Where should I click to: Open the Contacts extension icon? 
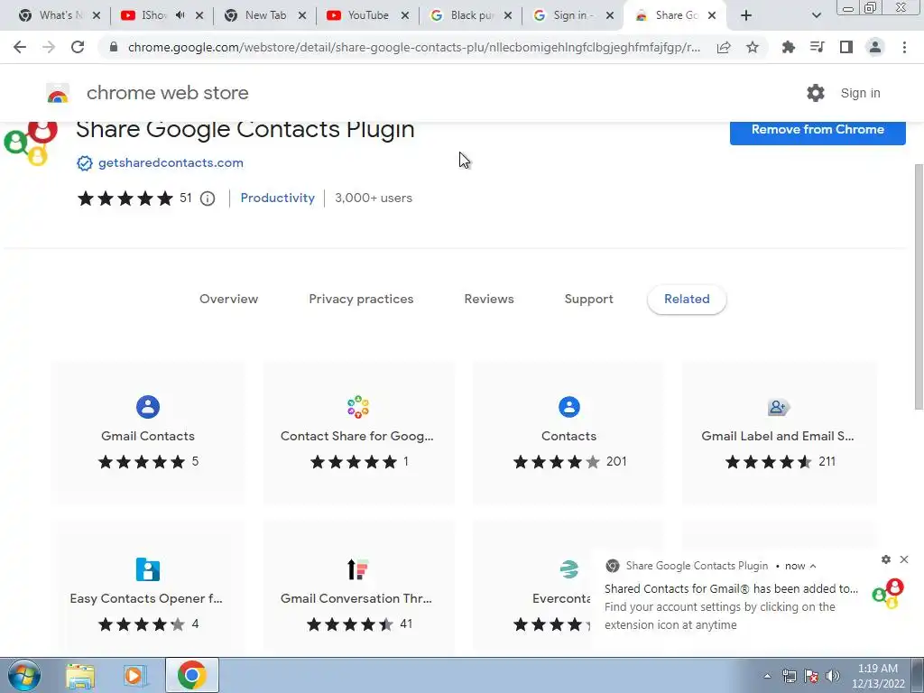[x=568, y=407]
